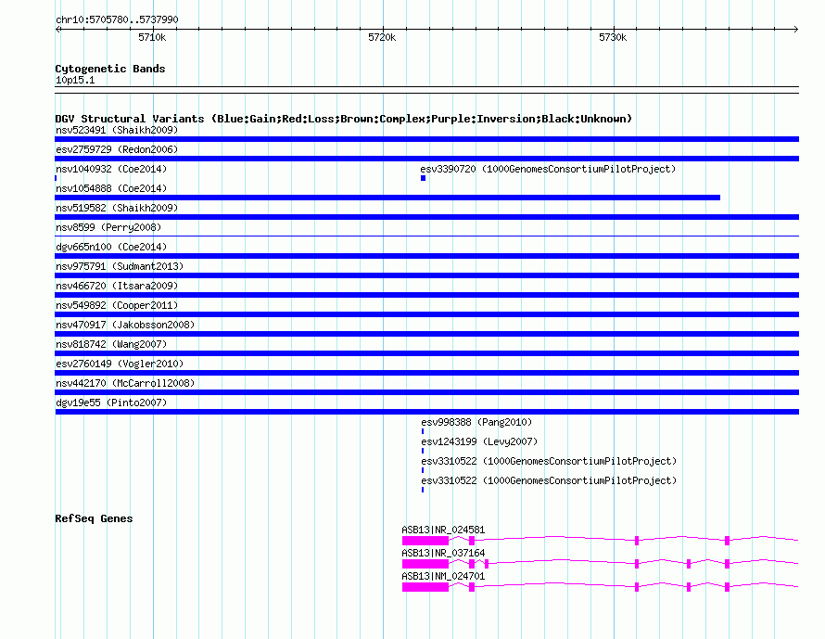
Task: Click the left scroll arrow on ruler
Action: coord(58,29)
